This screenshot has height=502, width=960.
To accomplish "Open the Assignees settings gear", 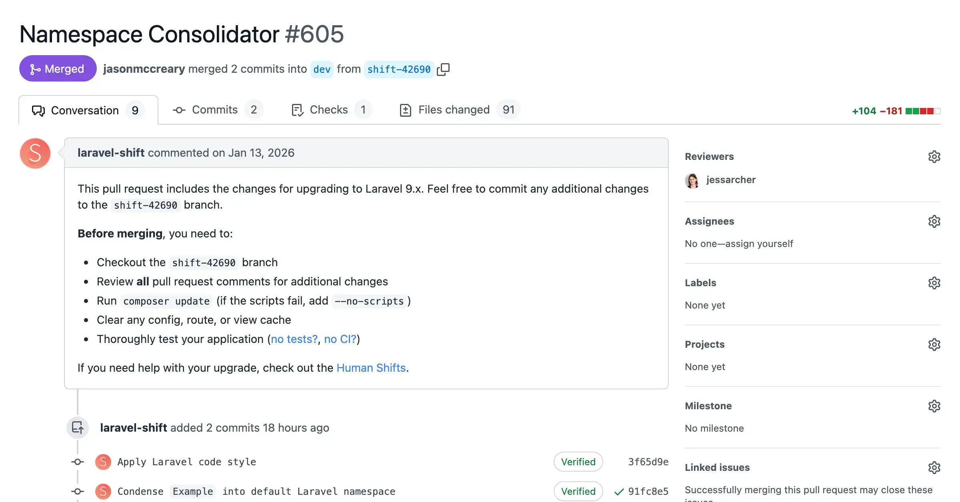I will pyautogui.click(x=934, y=221).
